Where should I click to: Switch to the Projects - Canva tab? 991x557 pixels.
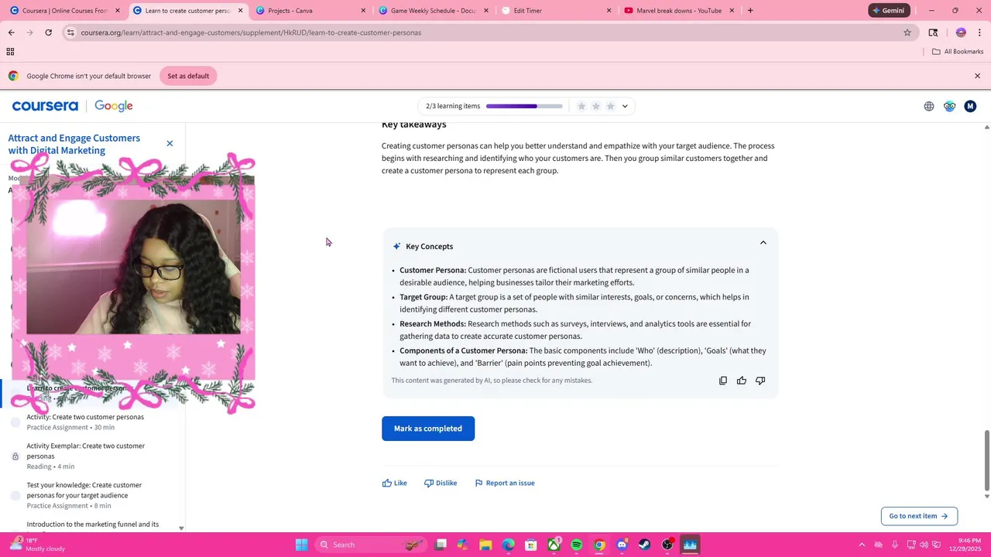click(x=310, y=11)
